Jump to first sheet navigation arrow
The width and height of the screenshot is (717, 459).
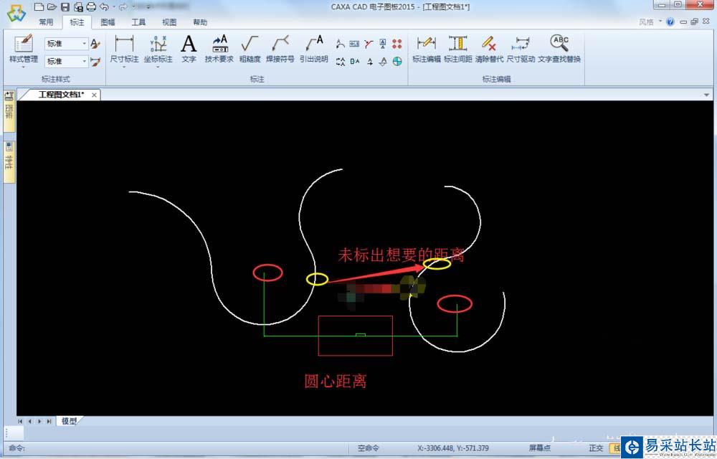pyautogui.click(x=20, y=421)
